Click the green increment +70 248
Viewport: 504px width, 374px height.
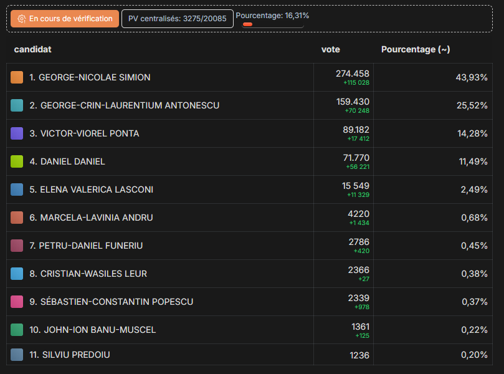(x=357, y=110)
